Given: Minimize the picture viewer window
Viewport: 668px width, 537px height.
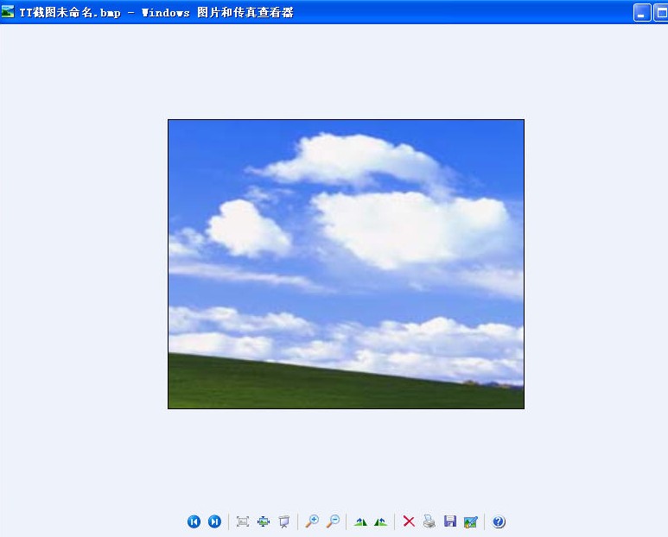Looking at the screenshot, I should point(642,12).
